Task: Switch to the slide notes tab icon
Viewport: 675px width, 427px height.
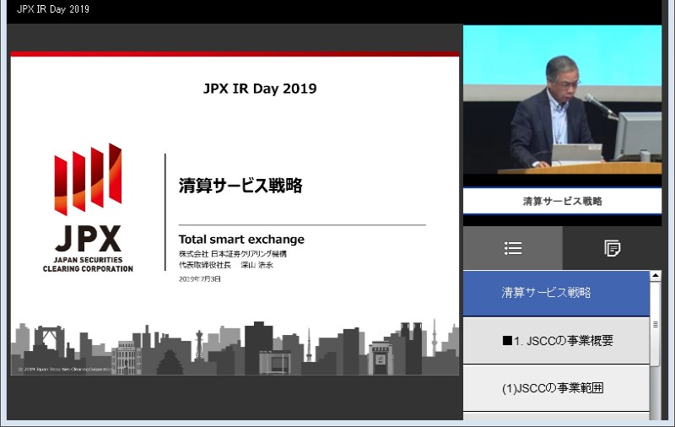Action: (x=613, y=248)
